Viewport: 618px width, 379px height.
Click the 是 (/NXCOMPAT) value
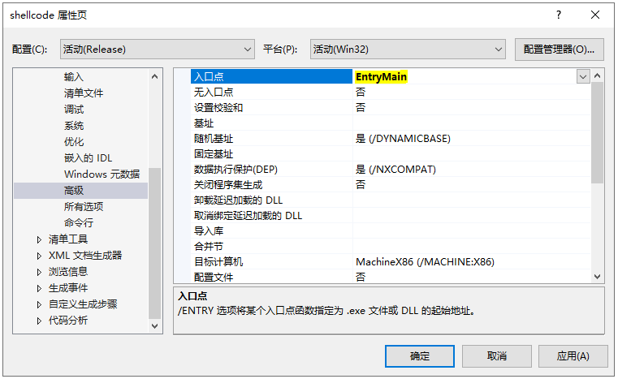pos(395,170)
